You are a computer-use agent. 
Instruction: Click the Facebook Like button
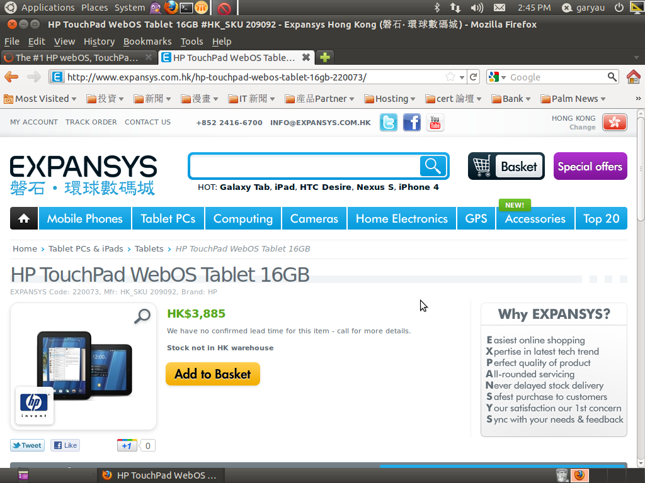pos(65,445)
